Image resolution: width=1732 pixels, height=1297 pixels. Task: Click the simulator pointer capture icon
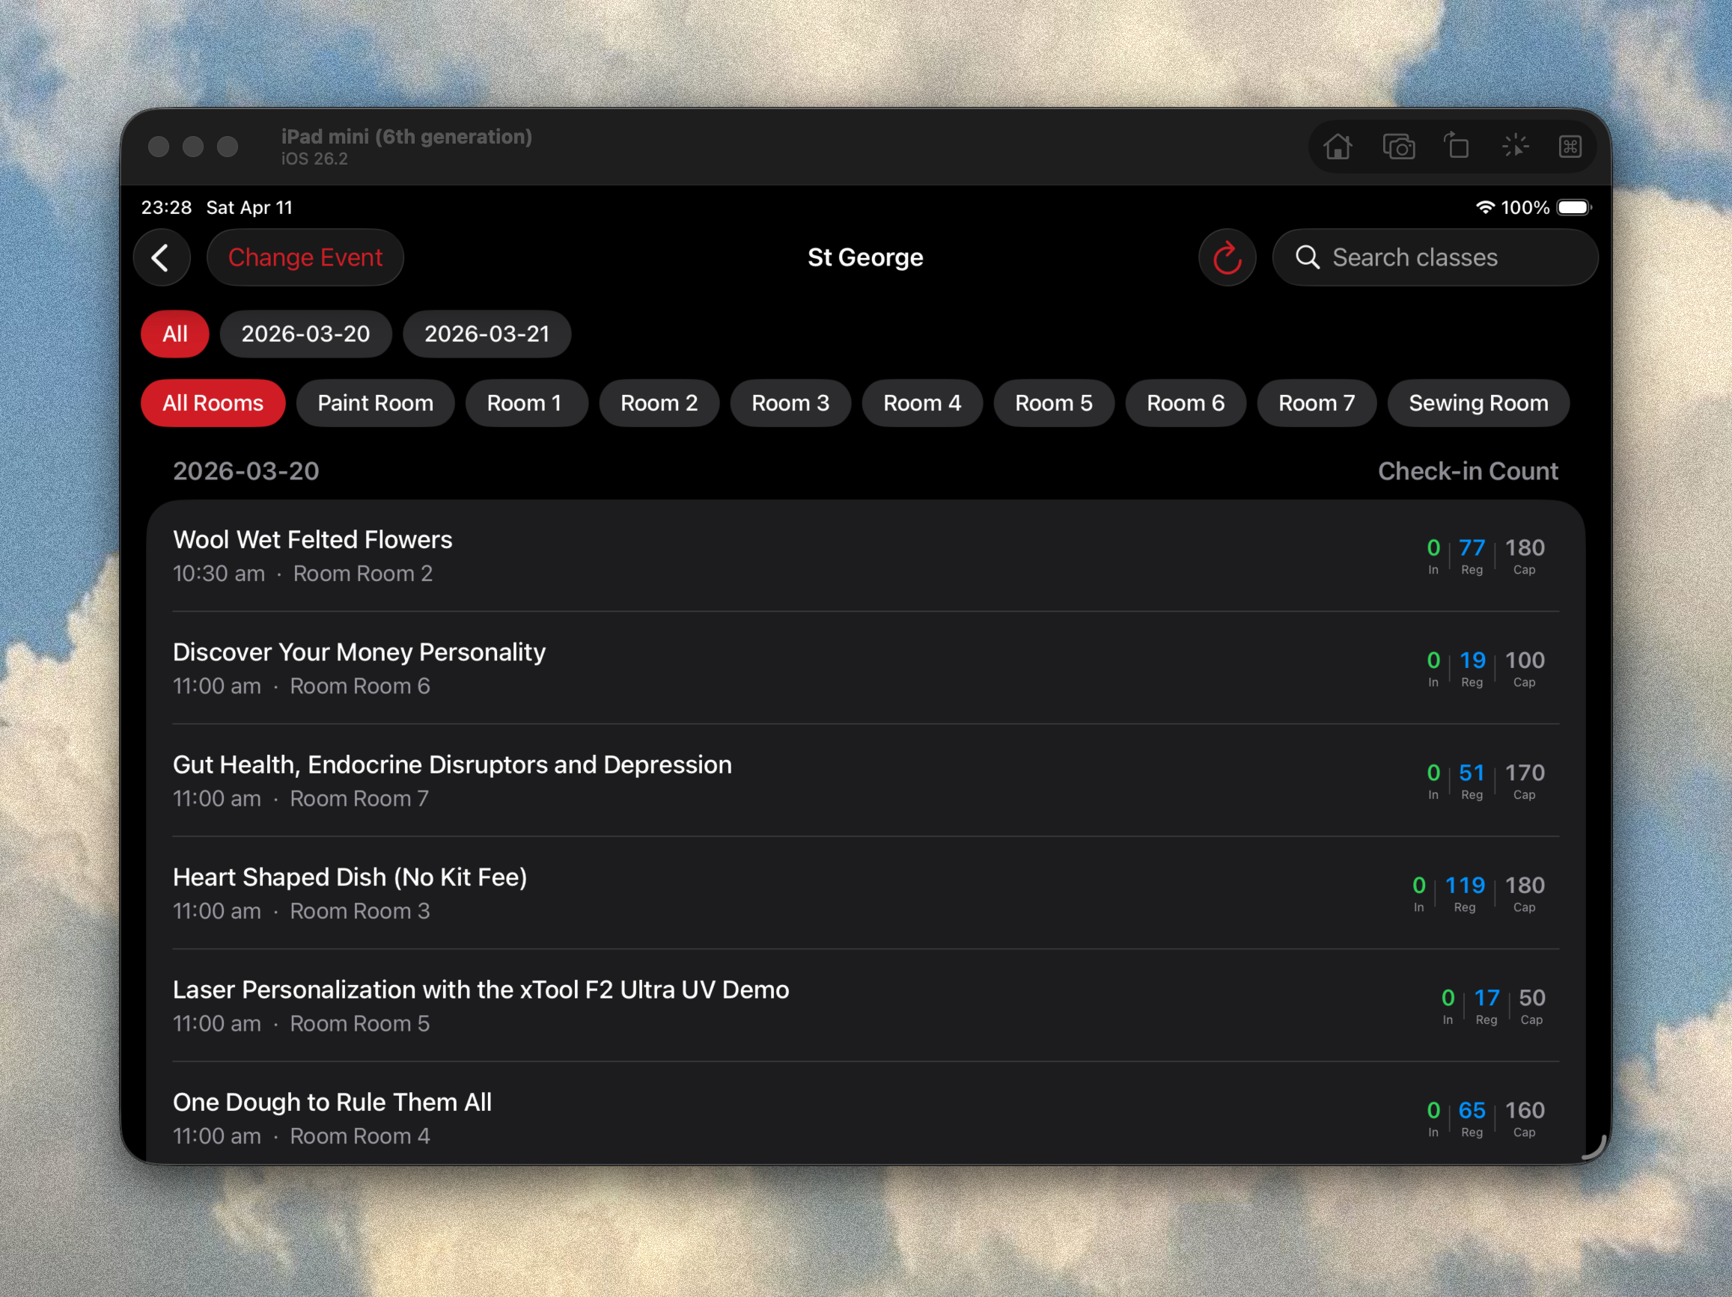1515,147
